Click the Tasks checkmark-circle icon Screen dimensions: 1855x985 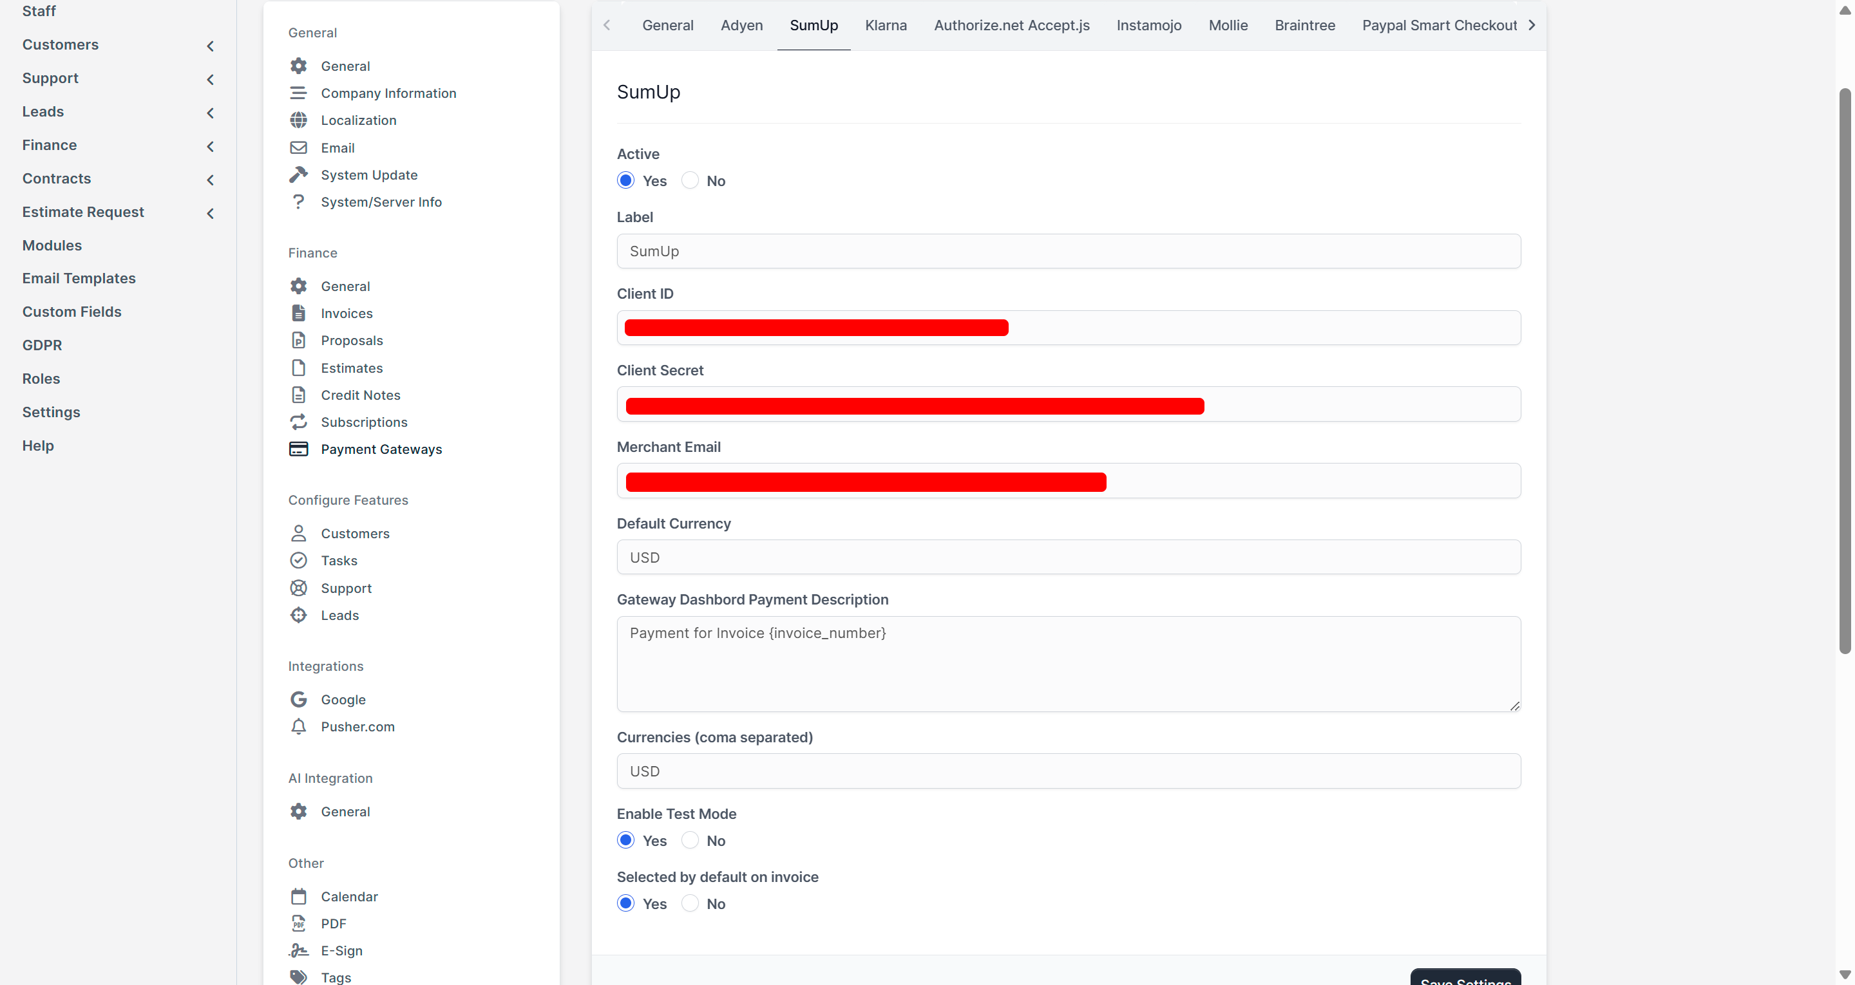(298, 560)
